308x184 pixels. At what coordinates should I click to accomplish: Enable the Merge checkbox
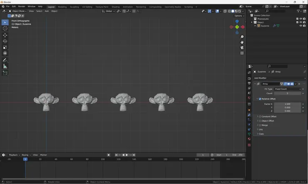(x=260, y=125)
